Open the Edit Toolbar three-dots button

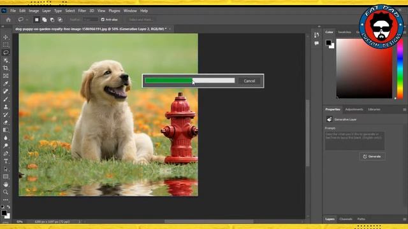6,200
